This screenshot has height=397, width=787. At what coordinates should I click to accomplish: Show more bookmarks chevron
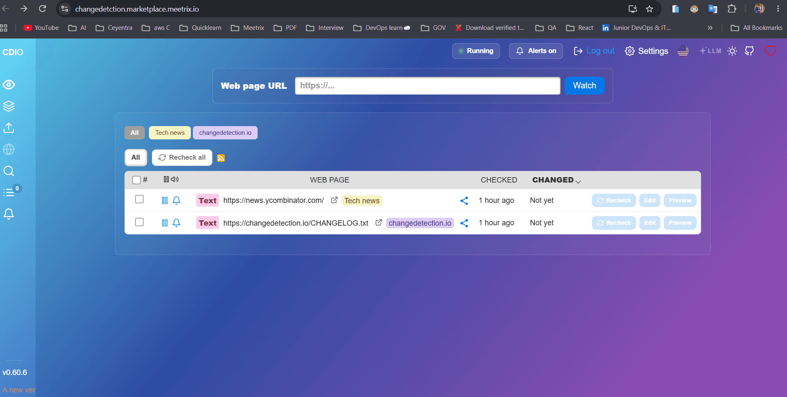[x=710, y=28]
